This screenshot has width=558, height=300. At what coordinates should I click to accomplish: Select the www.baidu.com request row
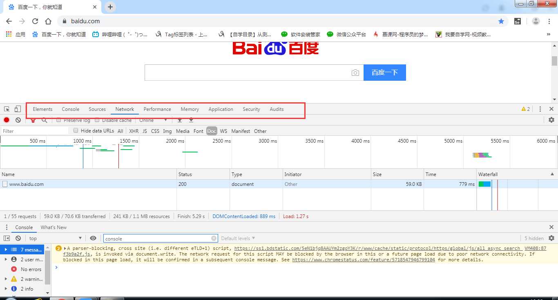tap(279, 184)
